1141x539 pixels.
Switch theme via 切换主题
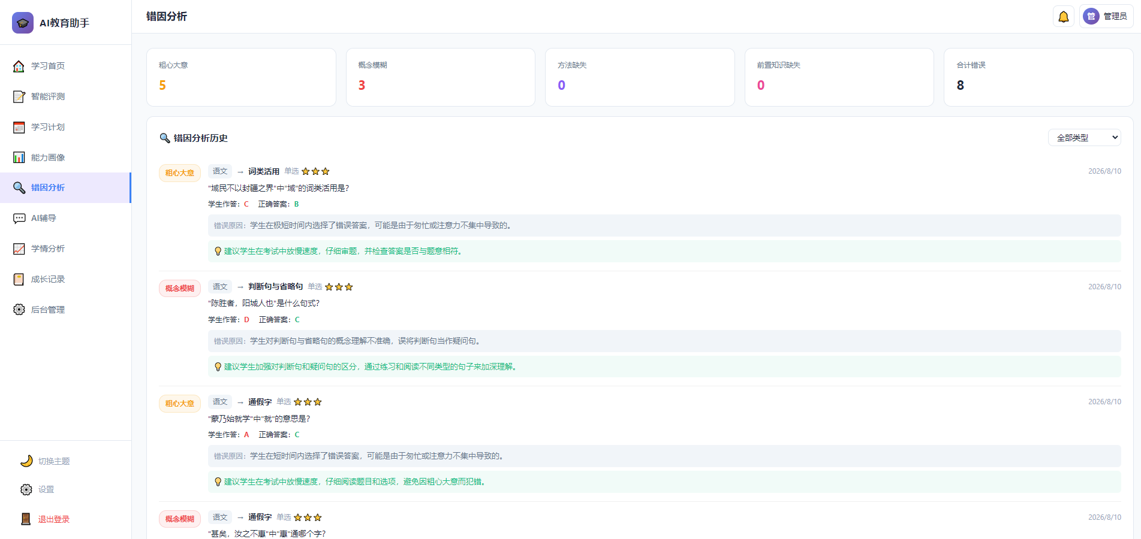pos(66,461)
